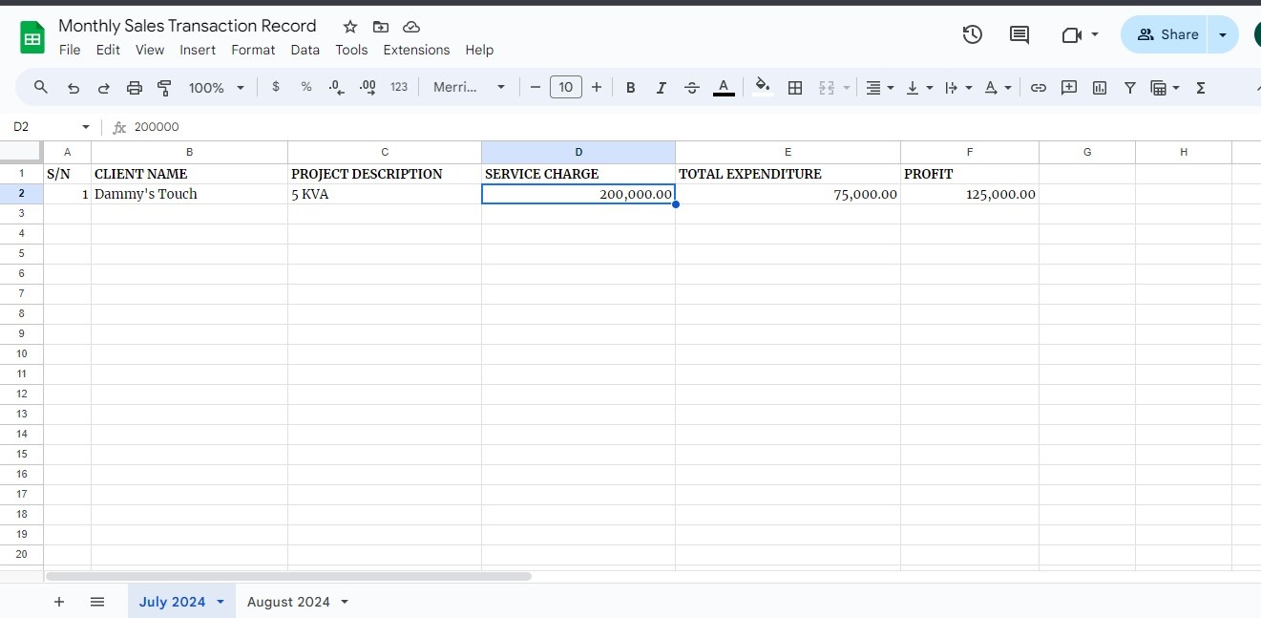
Task: Select the Dammy's Touch client cell
Action: (x=189, y=194)
